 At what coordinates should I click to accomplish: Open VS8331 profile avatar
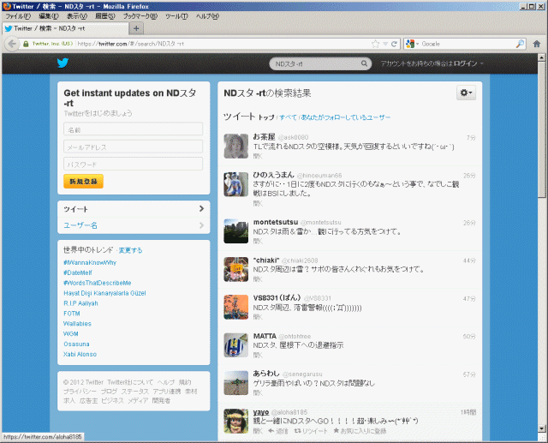click(236, 307)
